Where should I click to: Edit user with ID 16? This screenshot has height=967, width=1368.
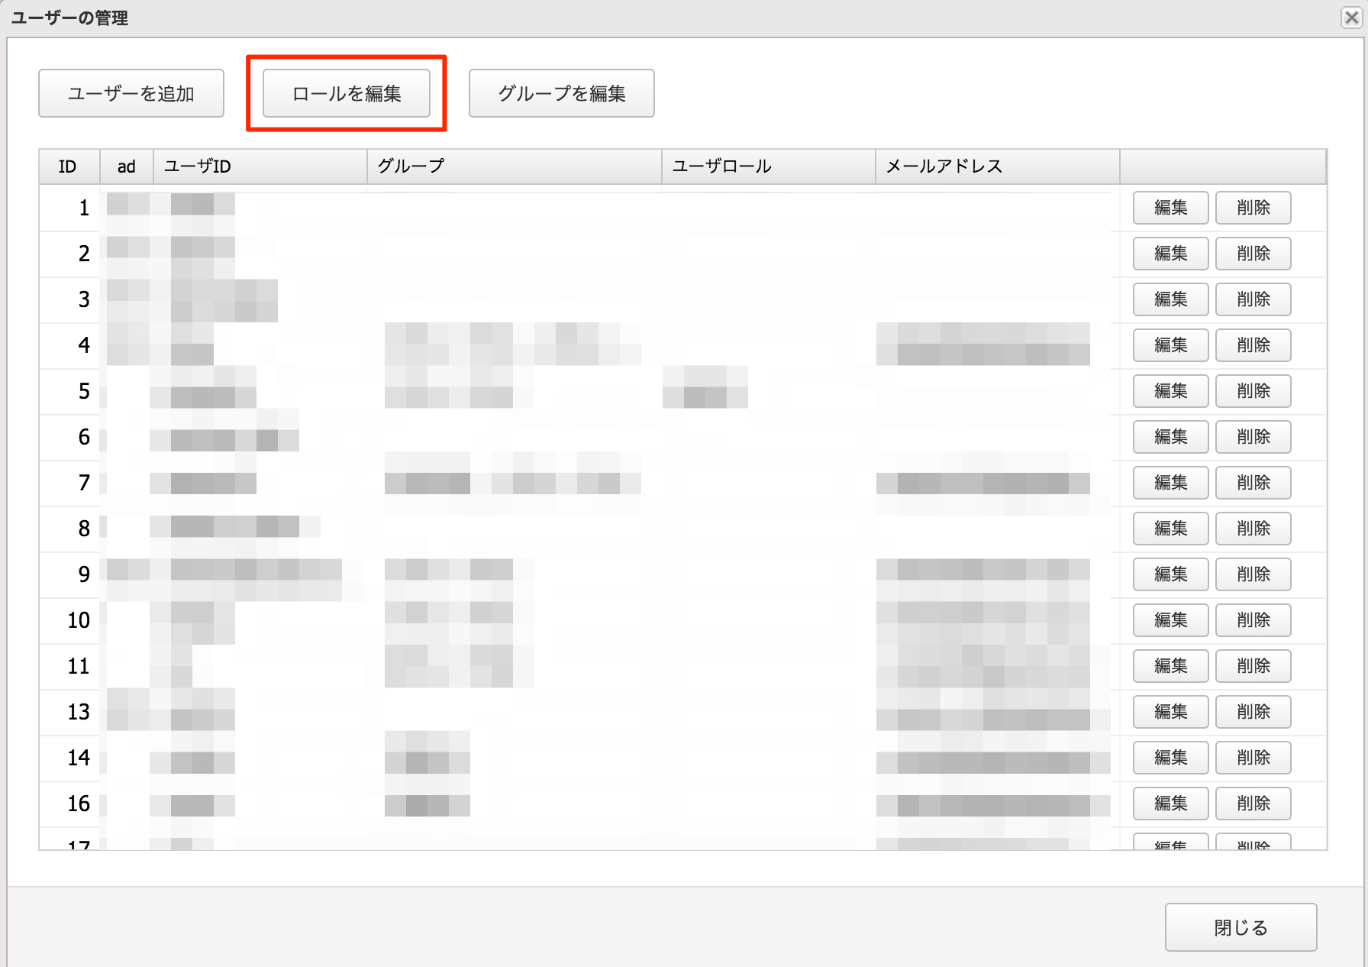(1171, 804)
